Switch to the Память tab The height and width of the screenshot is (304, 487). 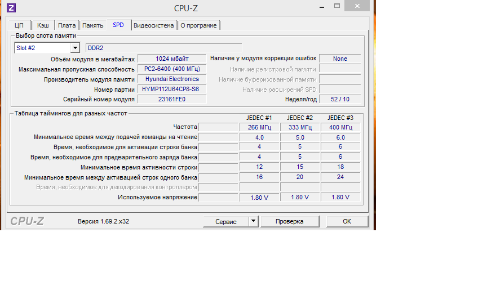tap(92, 25)
